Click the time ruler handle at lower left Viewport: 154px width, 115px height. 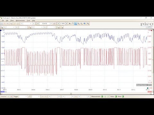[x=4, y=88]
